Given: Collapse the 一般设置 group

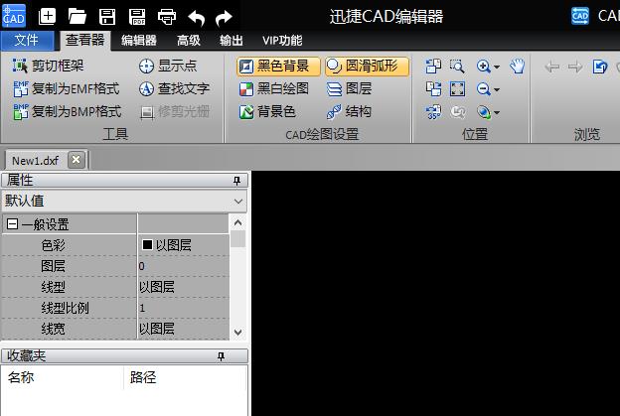Looking at the screenshot, I should tap(13, 224).
